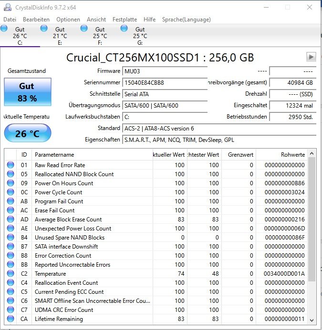This screenshot has height=330, width=322.
Task: Click status icon of Average Block Erase Count
Action: click(x=10, y=220)
